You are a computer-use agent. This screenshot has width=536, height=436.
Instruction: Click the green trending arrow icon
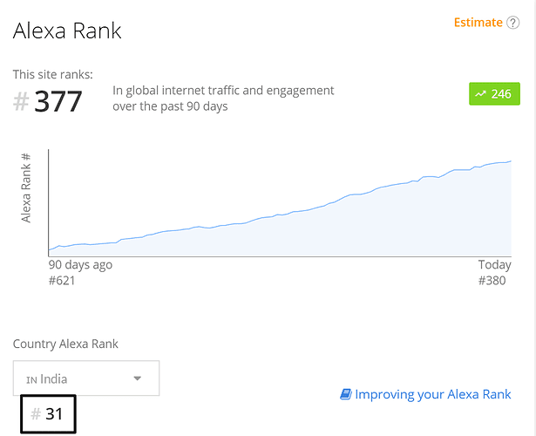[x=480, y=93]
